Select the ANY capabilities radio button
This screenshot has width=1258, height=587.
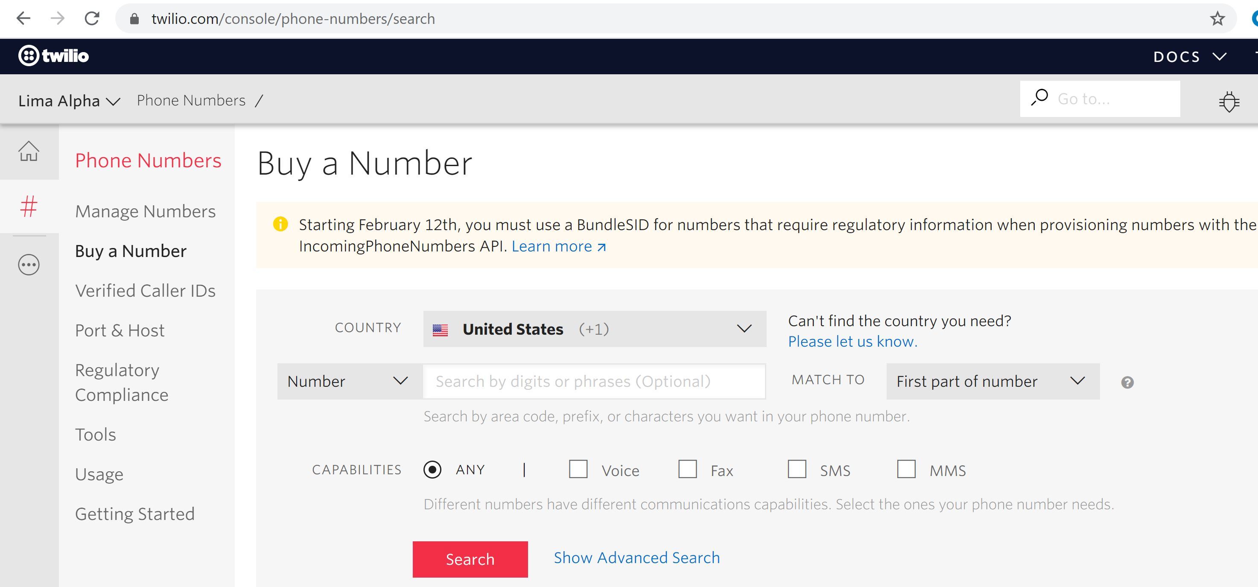click(433, 470)
